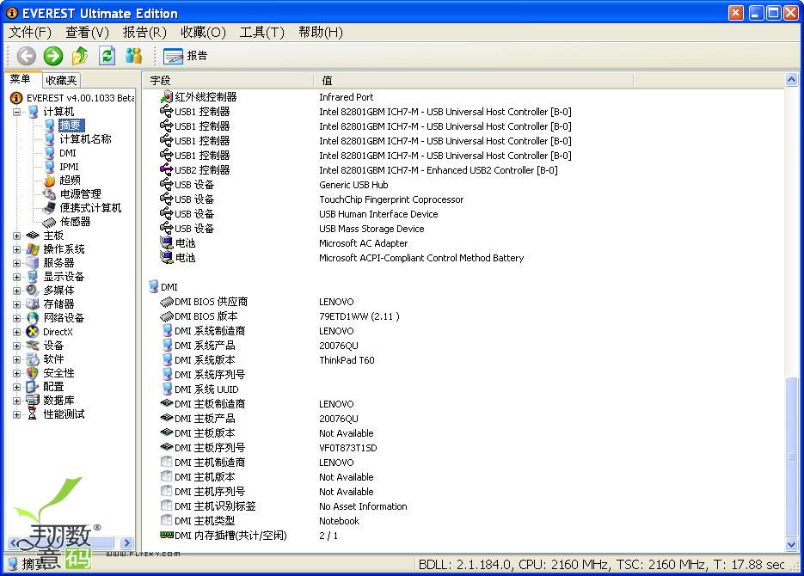The image size is (804, 576).
Task: Click the 性能测试 hourglass icon
Action: [x=33, y=414]
